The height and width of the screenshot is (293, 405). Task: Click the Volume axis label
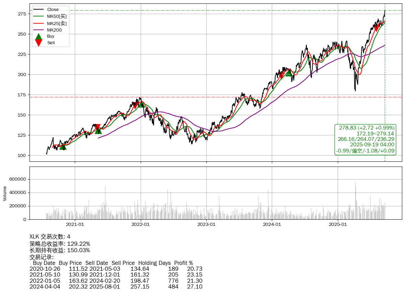5,193
